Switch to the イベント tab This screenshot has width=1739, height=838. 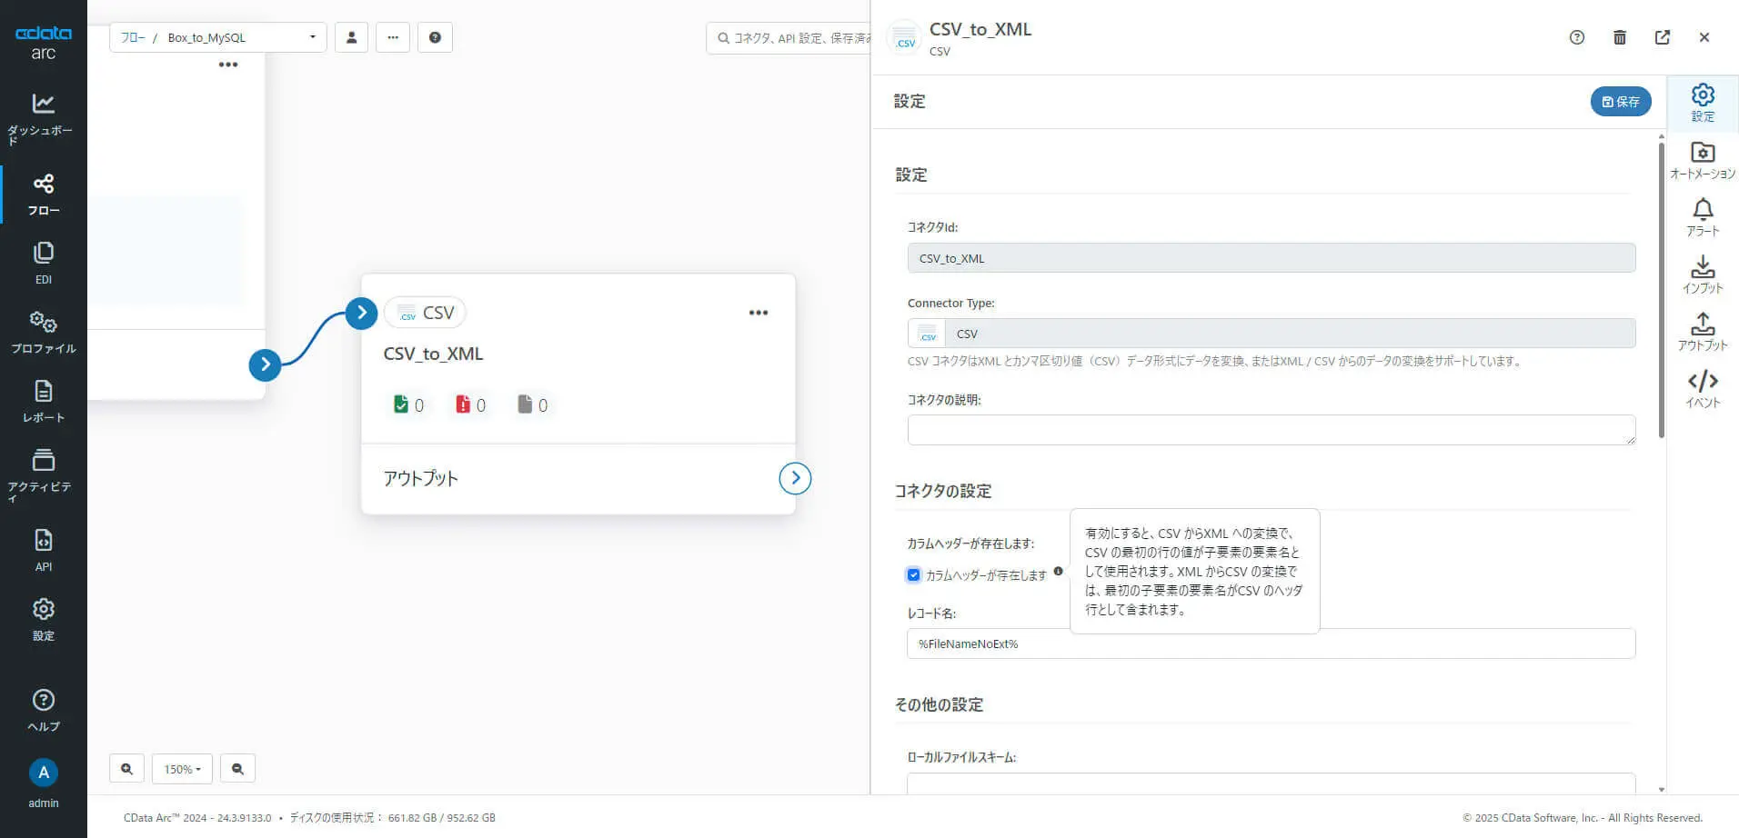click(1703, 389)
